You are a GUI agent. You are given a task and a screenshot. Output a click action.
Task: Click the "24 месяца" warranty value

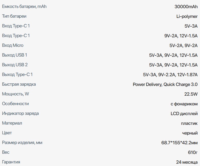click(187, 162)
